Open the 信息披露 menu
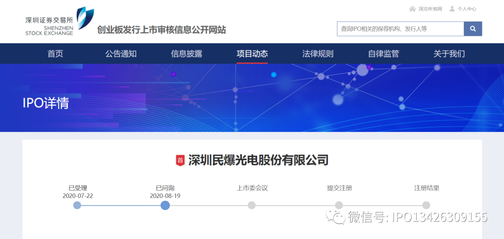The height and width of the screenshot is (239, 504). tap(186, 54)
